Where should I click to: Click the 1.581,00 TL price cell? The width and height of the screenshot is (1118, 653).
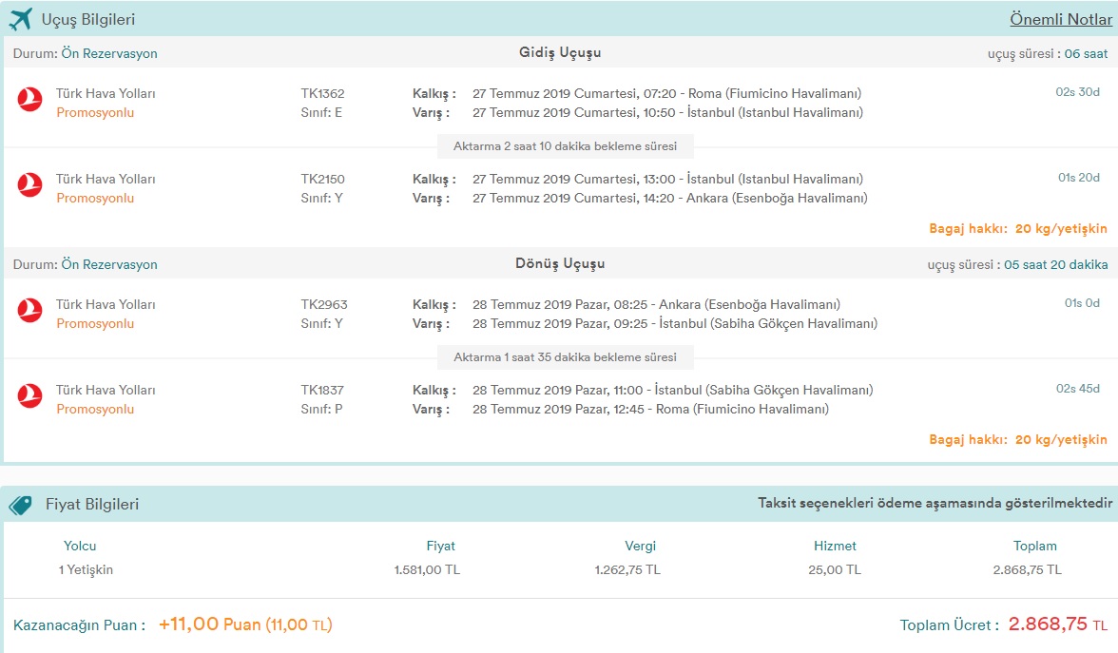[x=427, y=570]
